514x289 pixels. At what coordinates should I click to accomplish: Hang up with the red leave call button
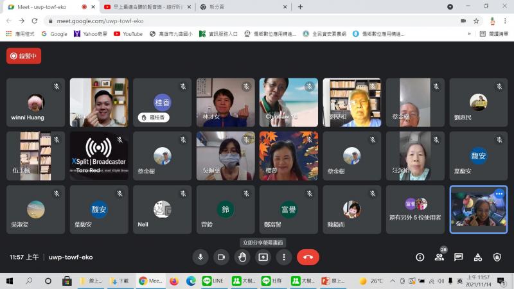pos(308,258)
